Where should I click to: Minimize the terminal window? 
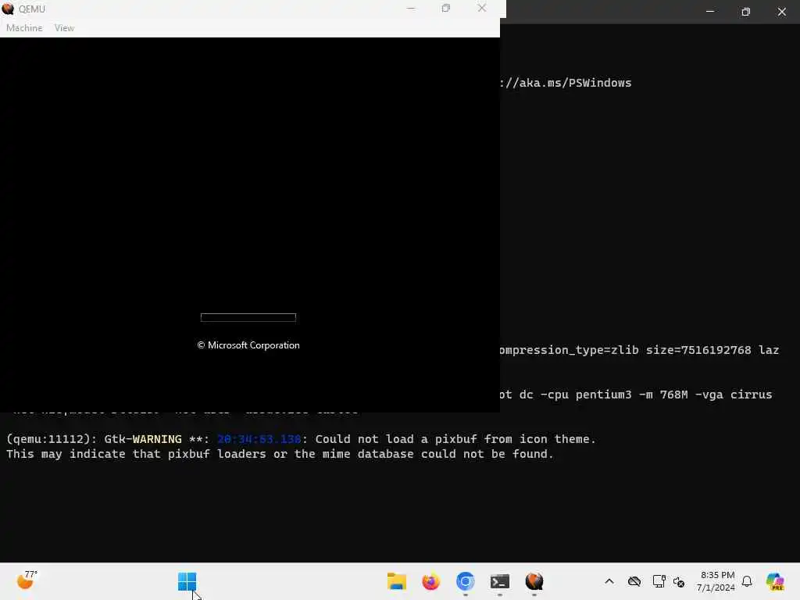tap(709, 11)
